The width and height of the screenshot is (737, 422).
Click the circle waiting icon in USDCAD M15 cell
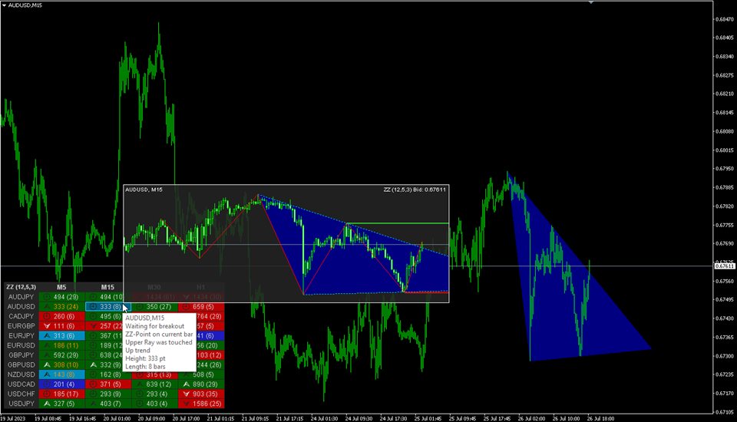coord(93,384)
